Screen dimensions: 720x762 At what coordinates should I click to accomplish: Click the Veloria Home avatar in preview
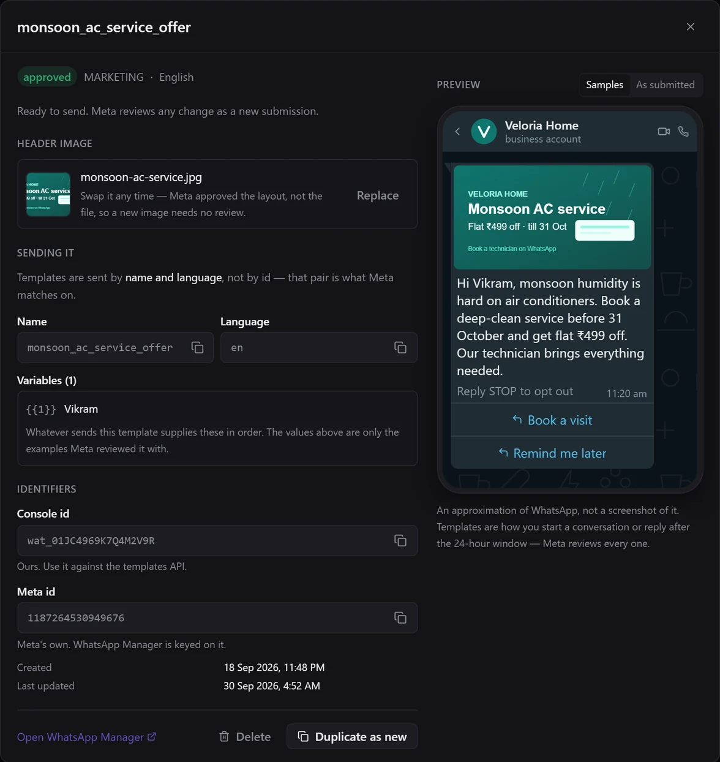(484, 132)
